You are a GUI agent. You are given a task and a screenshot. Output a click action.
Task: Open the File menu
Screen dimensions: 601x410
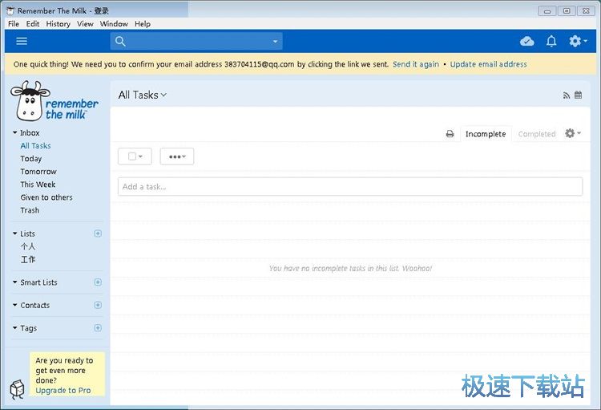(14, 24)
